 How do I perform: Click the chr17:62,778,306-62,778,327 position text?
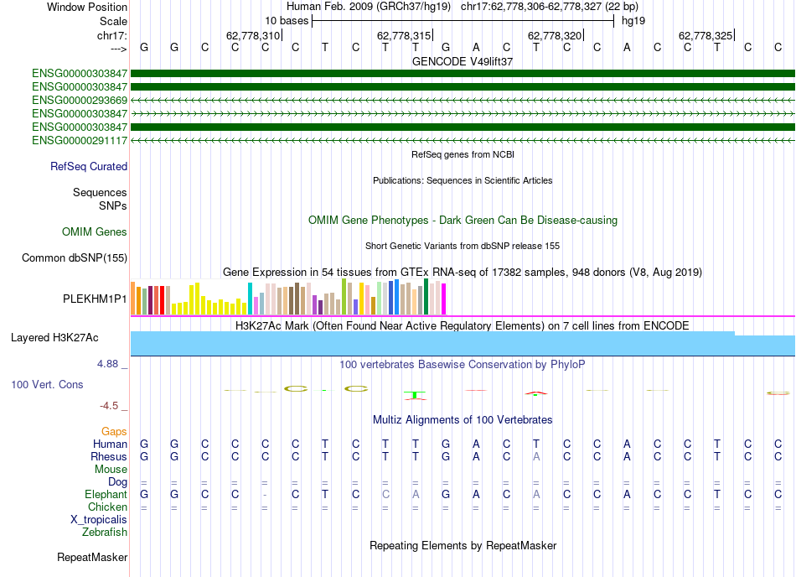pyautogui.click(x=550, y=7)
